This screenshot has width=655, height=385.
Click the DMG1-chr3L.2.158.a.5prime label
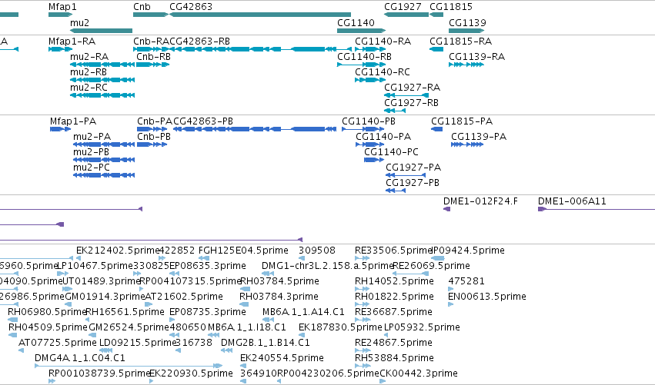click(328, 266)
